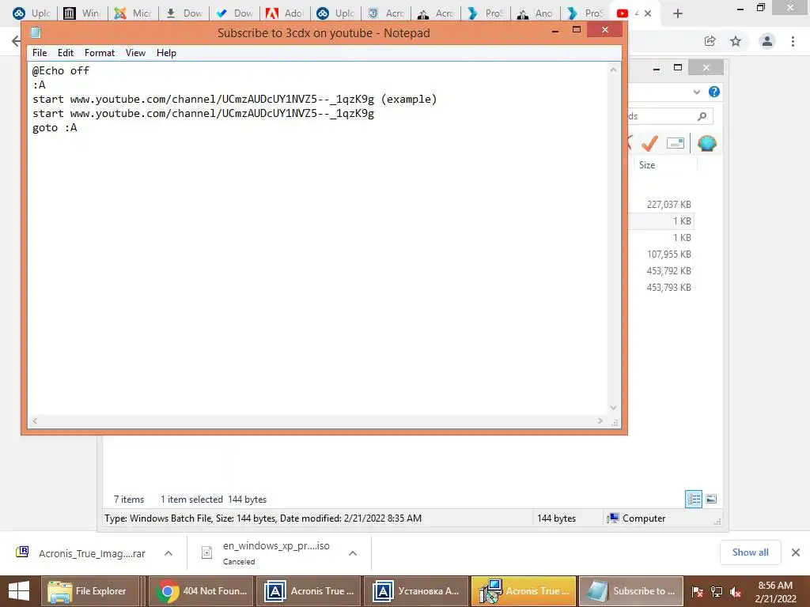Open the Edit menu in Notepad
This screenshot has width=810, height=607.
click(65, 53)
